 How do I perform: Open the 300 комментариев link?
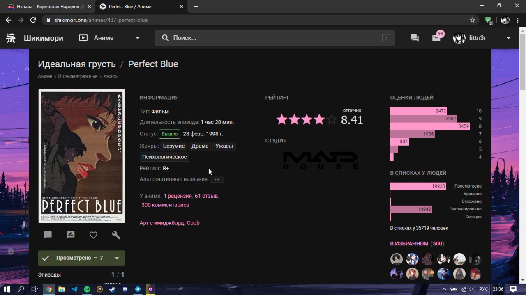pyautogui.click(x=165, y=205)
